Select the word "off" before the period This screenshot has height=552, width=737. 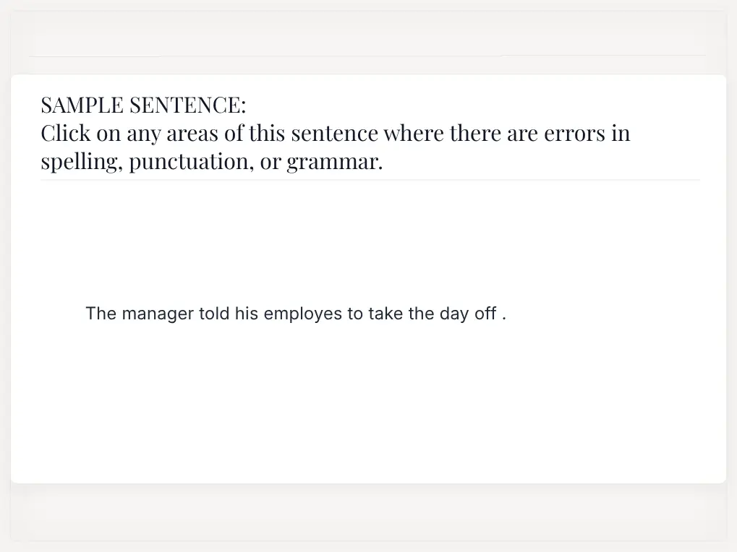485,313
